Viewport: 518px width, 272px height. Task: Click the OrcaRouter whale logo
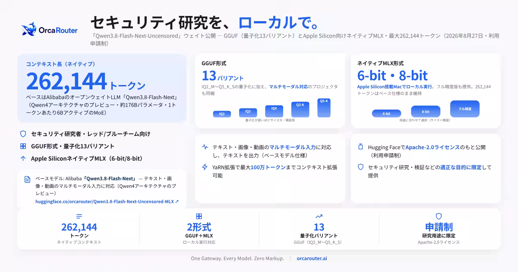pyautogui.click(x=30, y=29)
